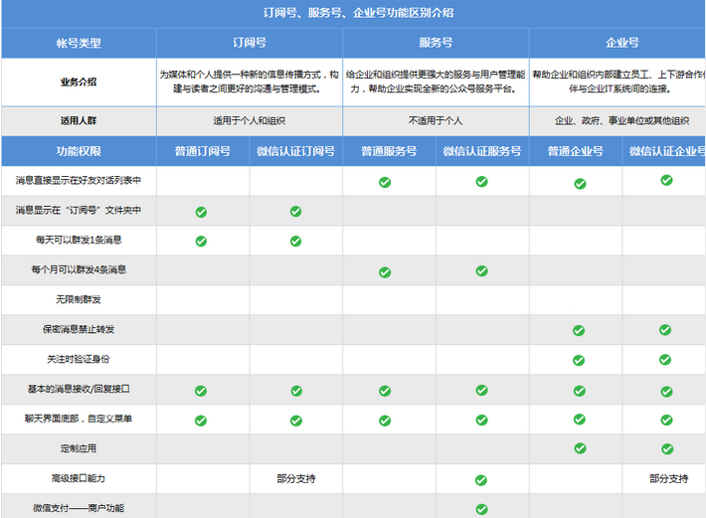
Task: Select the 普通订阅号 checkmark in “订阅号”文件夹 row
Action: [x=201, y=212]
